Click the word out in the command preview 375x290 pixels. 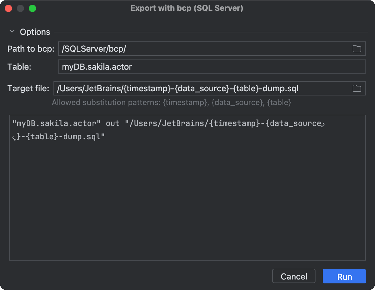112,123
